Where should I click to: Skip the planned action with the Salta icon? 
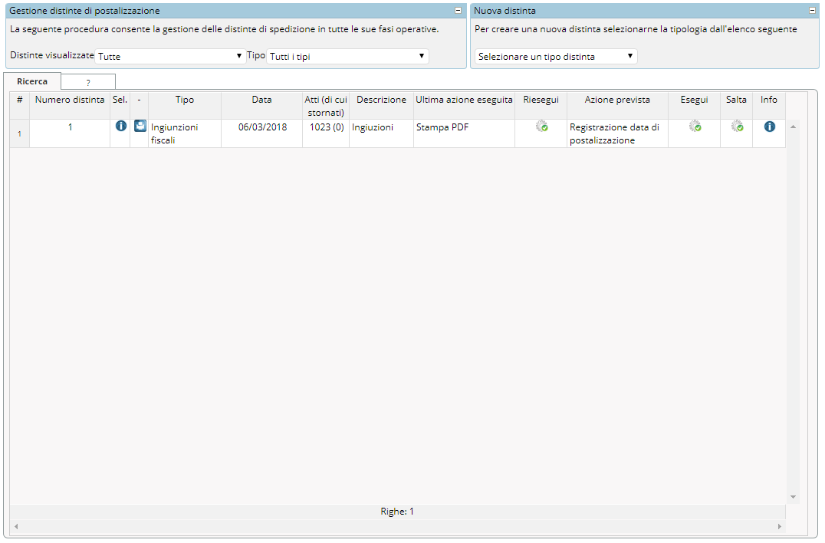pyautogui.click(x=737, y=127)
